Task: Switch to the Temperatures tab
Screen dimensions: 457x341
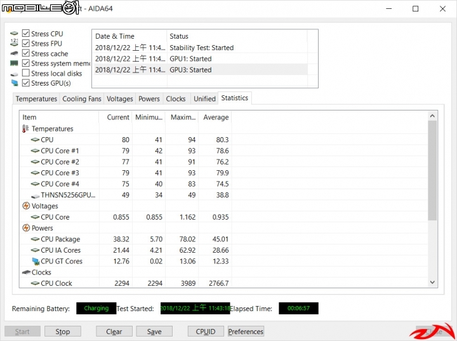Action: pos(36,99)
